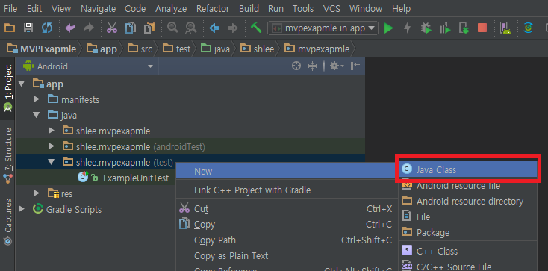Screen dimensions: 548x271
Task: Click the Save All floppy disk icon
Action: click(28, 28)
